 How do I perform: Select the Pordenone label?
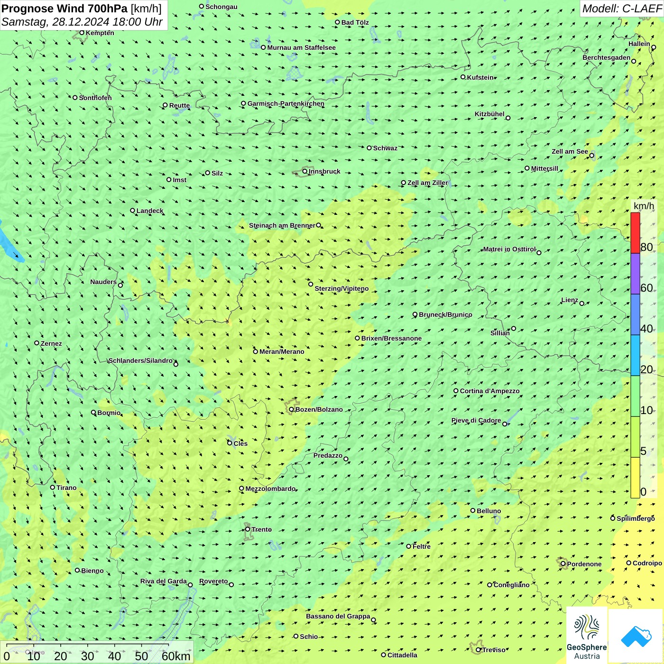pyautogui.click(x=584, y=564)
